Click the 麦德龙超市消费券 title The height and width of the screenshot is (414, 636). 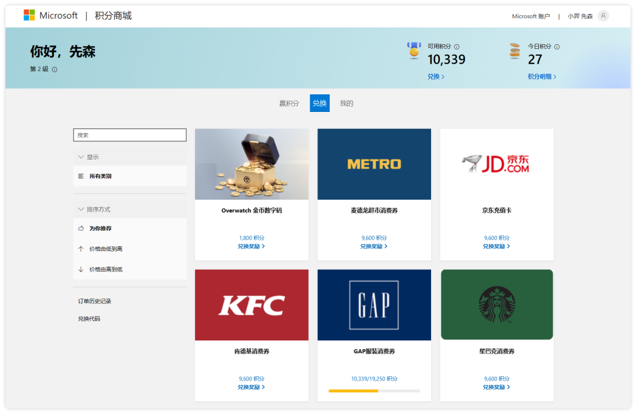pos(374,210)
